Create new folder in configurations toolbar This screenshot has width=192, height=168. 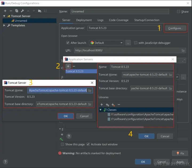tap(40, 11)
